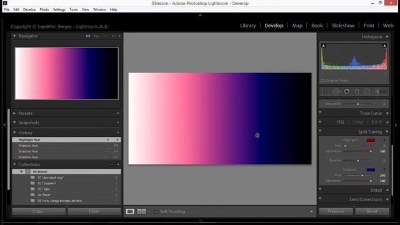The height and width of the screenshot is (225, 400).
Task: Create a new snapshot with plus icon
Action: point(118,122)
